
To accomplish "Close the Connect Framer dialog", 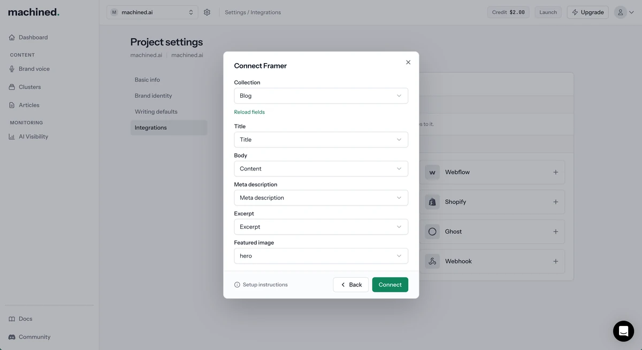I will (x=408, y=63).
